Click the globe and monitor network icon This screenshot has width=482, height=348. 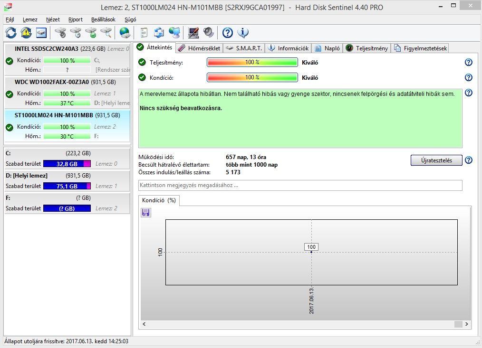[174, 33]
